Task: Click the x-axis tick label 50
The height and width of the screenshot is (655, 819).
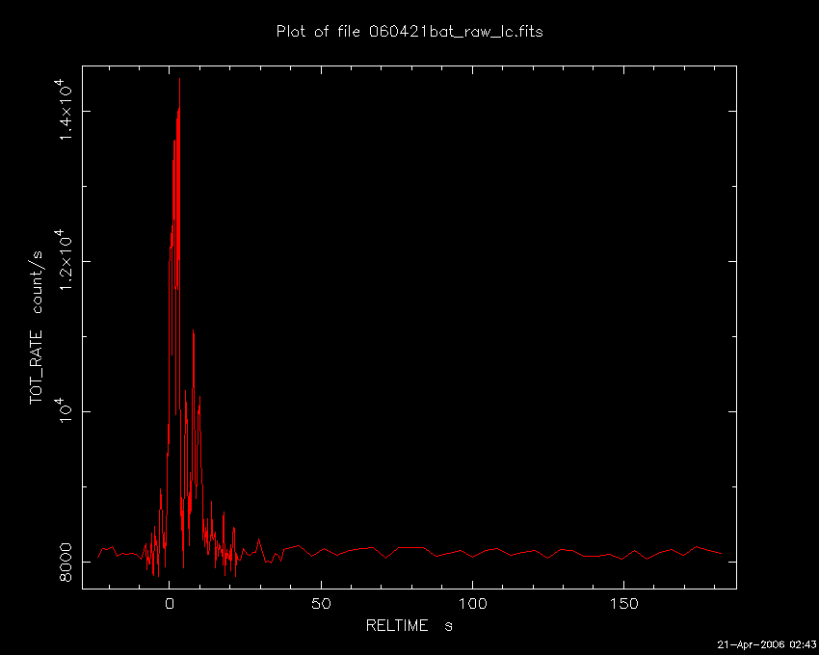Action: pyautogui.click(x=321, y=604)
